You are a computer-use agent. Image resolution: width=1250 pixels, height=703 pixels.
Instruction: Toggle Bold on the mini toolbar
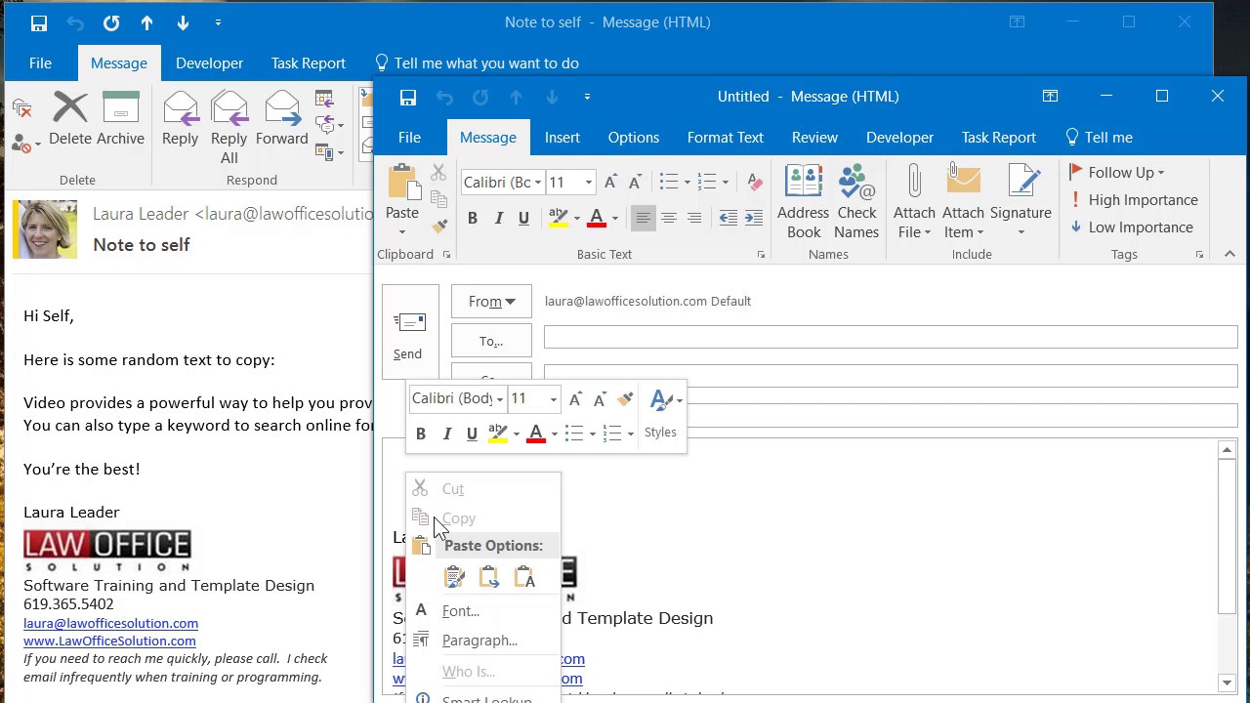(x=421, y=434)
